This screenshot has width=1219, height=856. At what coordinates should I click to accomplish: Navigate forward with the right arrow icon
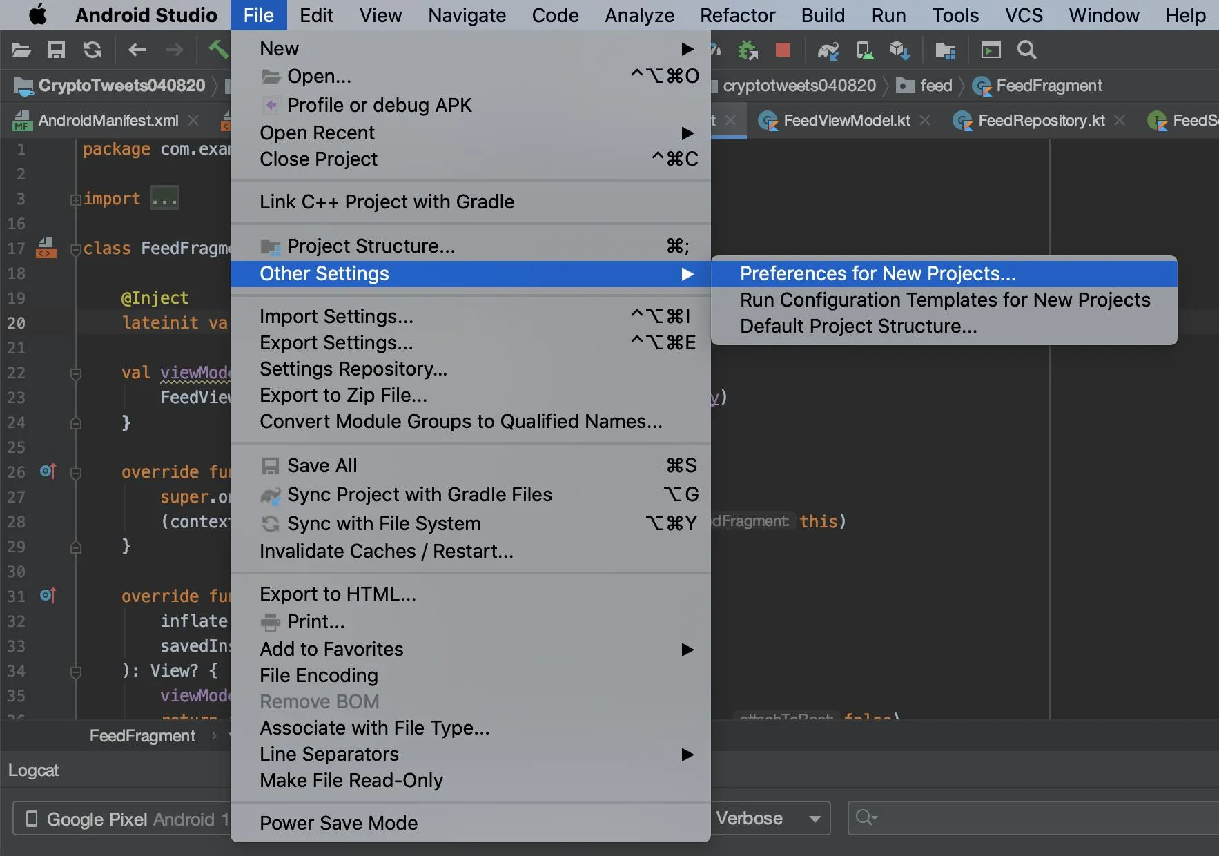(175, 50)
